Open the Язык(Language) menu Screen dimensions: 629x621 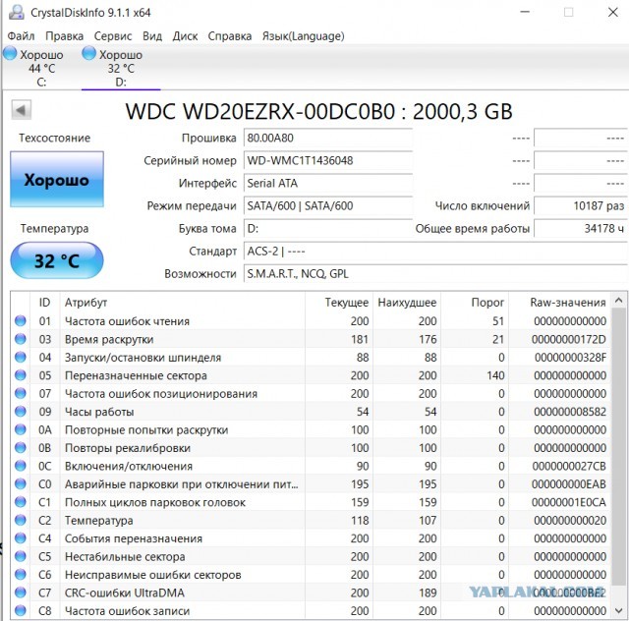(x=304, y=36)
